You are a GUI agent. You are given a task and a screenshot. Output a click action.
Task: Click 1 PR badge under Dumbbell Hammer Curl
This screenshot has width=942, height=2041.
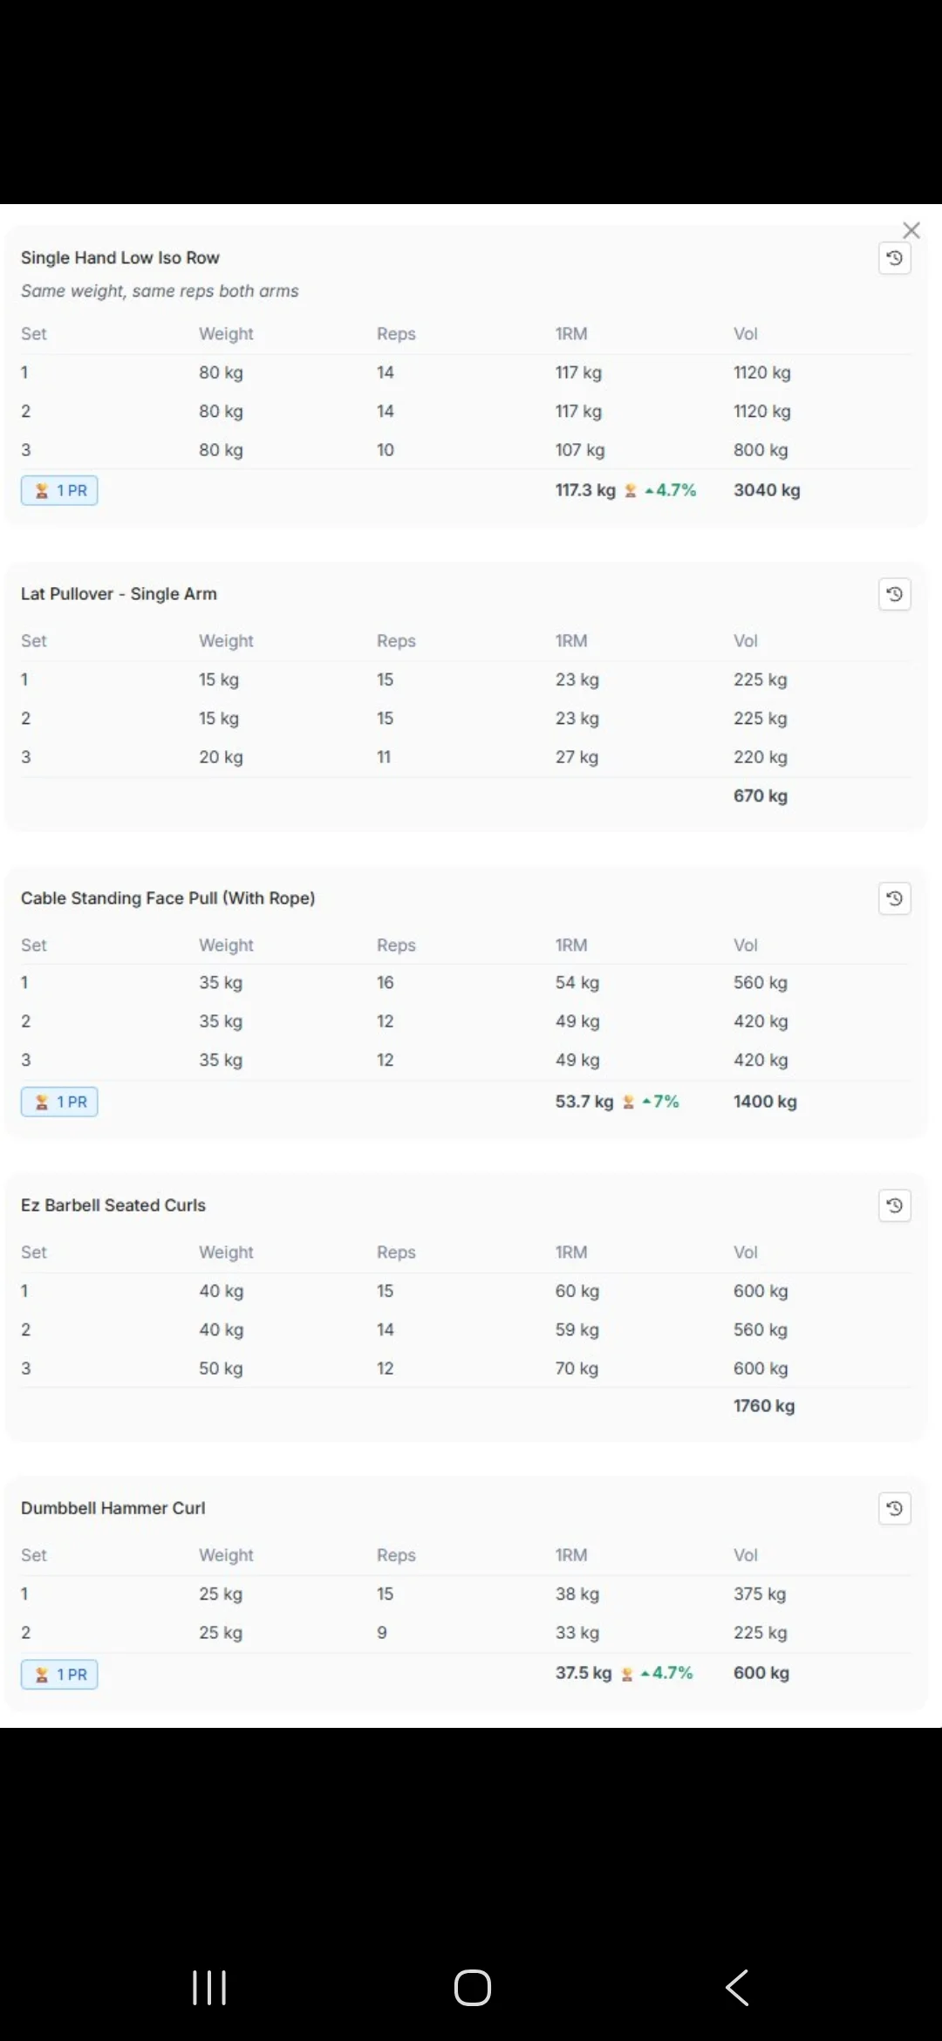(x=59, y=1675)
